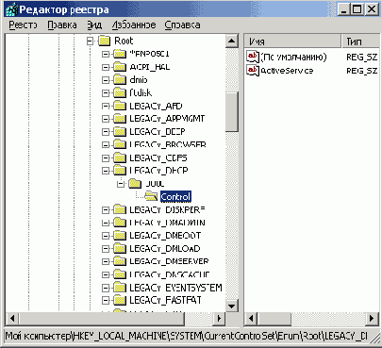
Task: Select the LEGACY_BROWSER key label
Action: pos(168,145)
